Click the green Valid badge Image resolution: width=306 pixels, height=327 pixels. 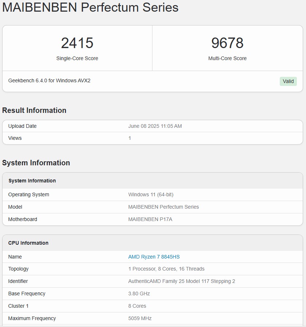(x=288, y=81)
